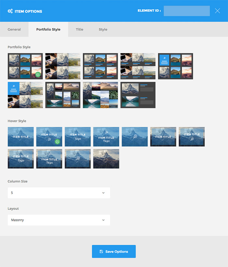Choose hover style with Item Title and Tags

[x=78, y=137]
